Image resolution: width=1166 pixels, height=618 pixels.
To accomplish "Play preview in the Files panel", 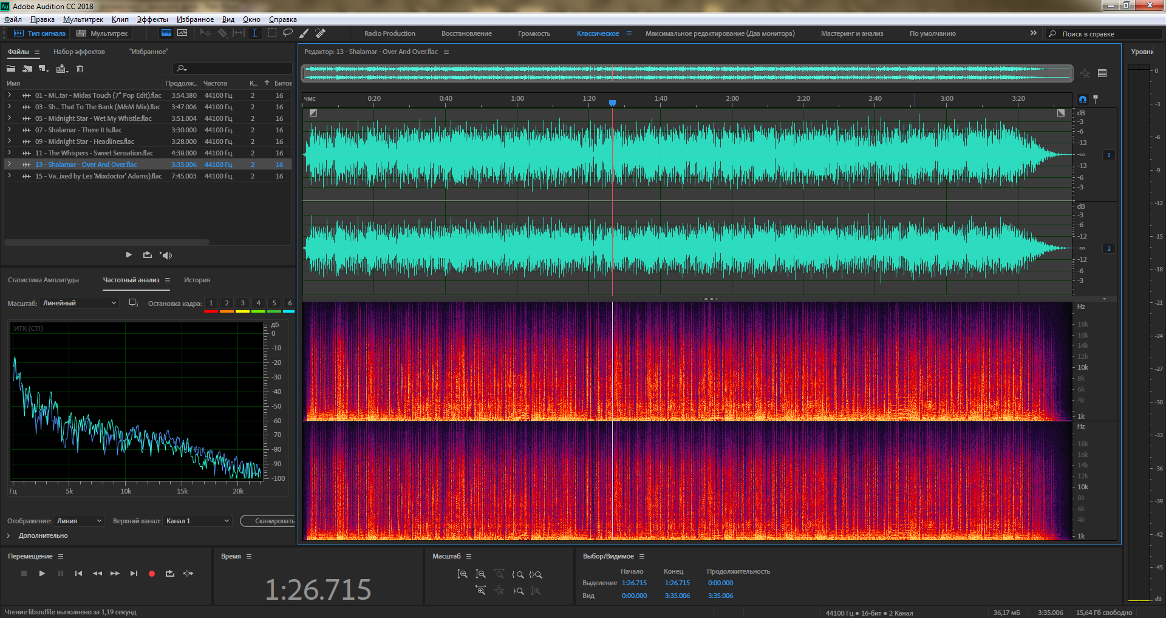I will pos(129,255).
